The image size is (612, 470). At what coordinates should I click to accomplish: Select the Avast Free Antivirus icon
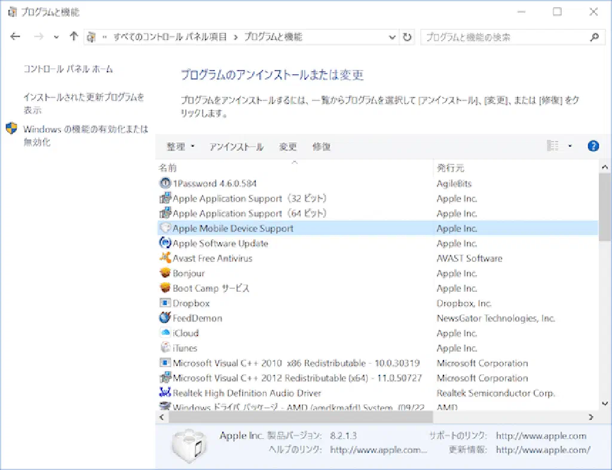coord(166,258)
